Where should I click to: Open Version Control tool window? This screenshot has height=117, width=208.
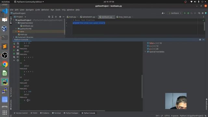pyautogui.click(x=21, y=113)
